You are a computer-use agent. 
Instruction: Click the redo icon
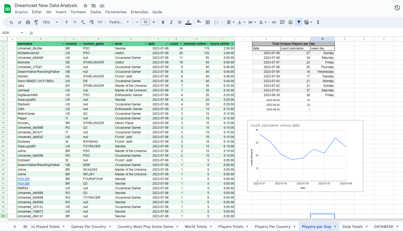[x=20, y=22]
